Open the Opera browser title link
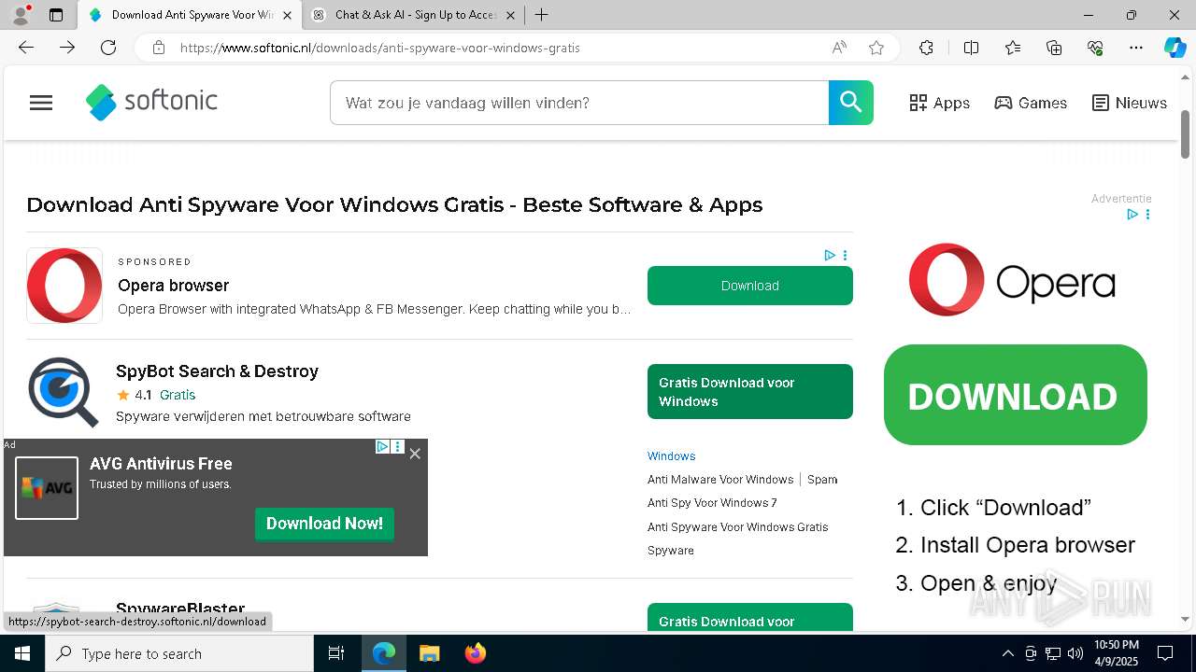The image size is (1196, 672). 173,286
